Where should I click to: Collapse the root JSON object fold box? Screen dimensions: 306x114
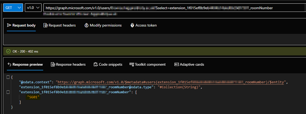tap(8, 77)
